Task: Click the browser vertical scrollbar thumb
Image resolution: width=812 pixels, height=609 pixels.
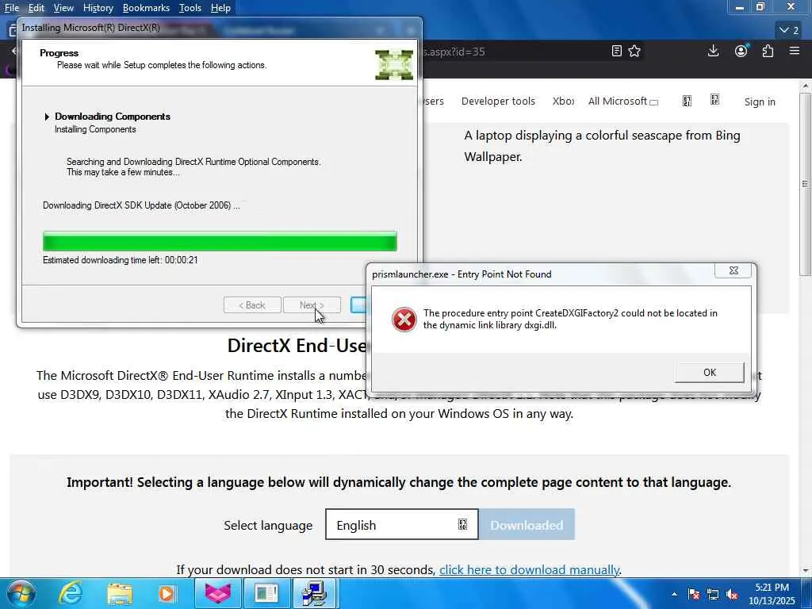Action: click(805, 184)
